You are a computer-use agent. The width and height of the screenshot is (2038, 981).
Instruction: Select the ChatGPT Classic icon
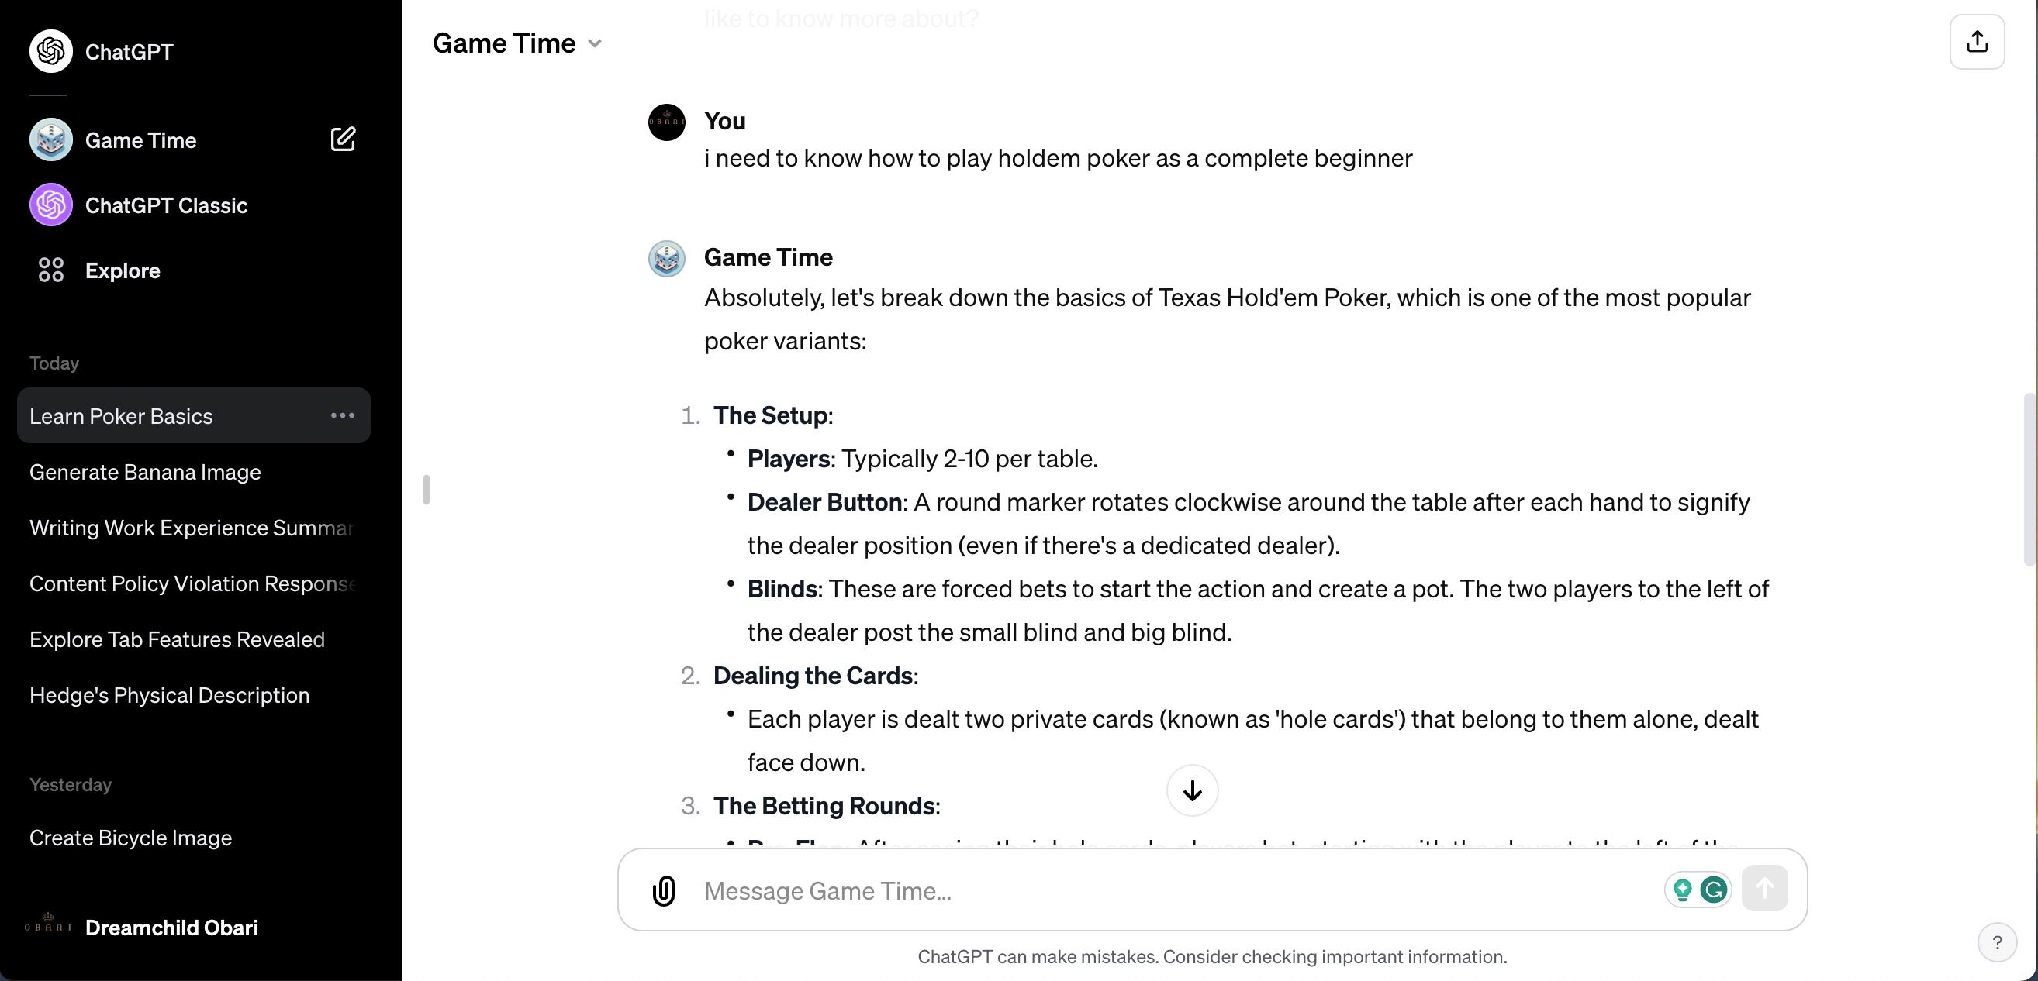coord(50,205)
